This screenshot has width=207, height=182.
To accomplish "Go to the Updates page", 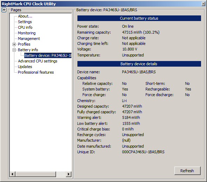I will click(25, 67).
